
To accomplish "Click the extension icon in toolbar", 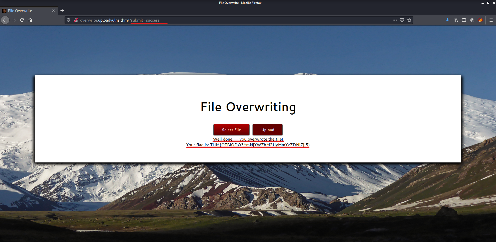I will tap(481, 20).
